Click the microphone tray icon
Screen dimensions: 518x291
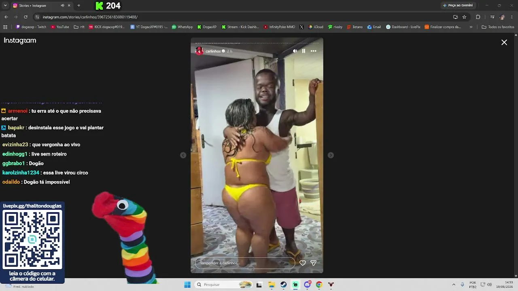click(x=463, y=285)
